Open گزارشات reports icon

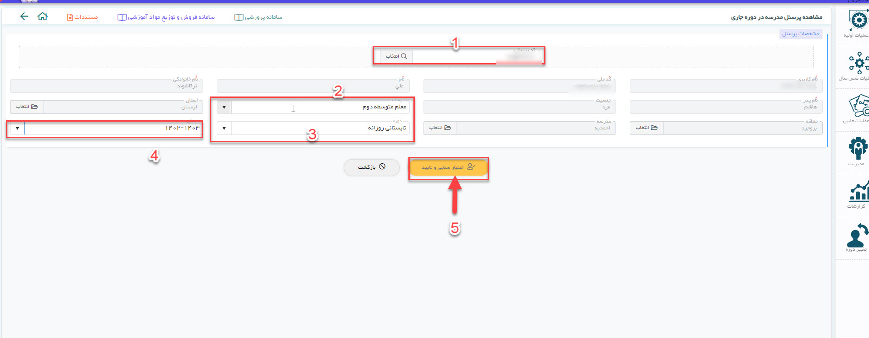pyautogui.click(x=858, y=192)
